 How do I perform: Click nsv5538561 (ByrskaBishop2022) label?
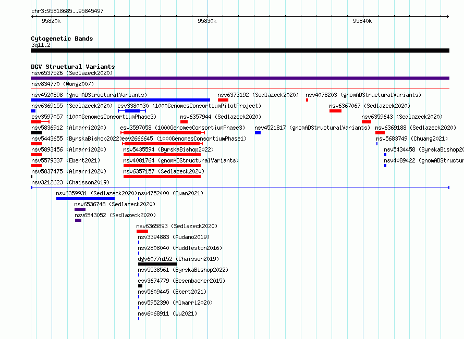tap(183, 270)
